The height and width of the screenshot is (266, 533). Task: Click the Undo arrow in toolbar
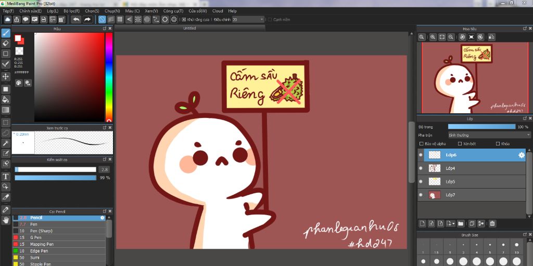tap(77, 19)
